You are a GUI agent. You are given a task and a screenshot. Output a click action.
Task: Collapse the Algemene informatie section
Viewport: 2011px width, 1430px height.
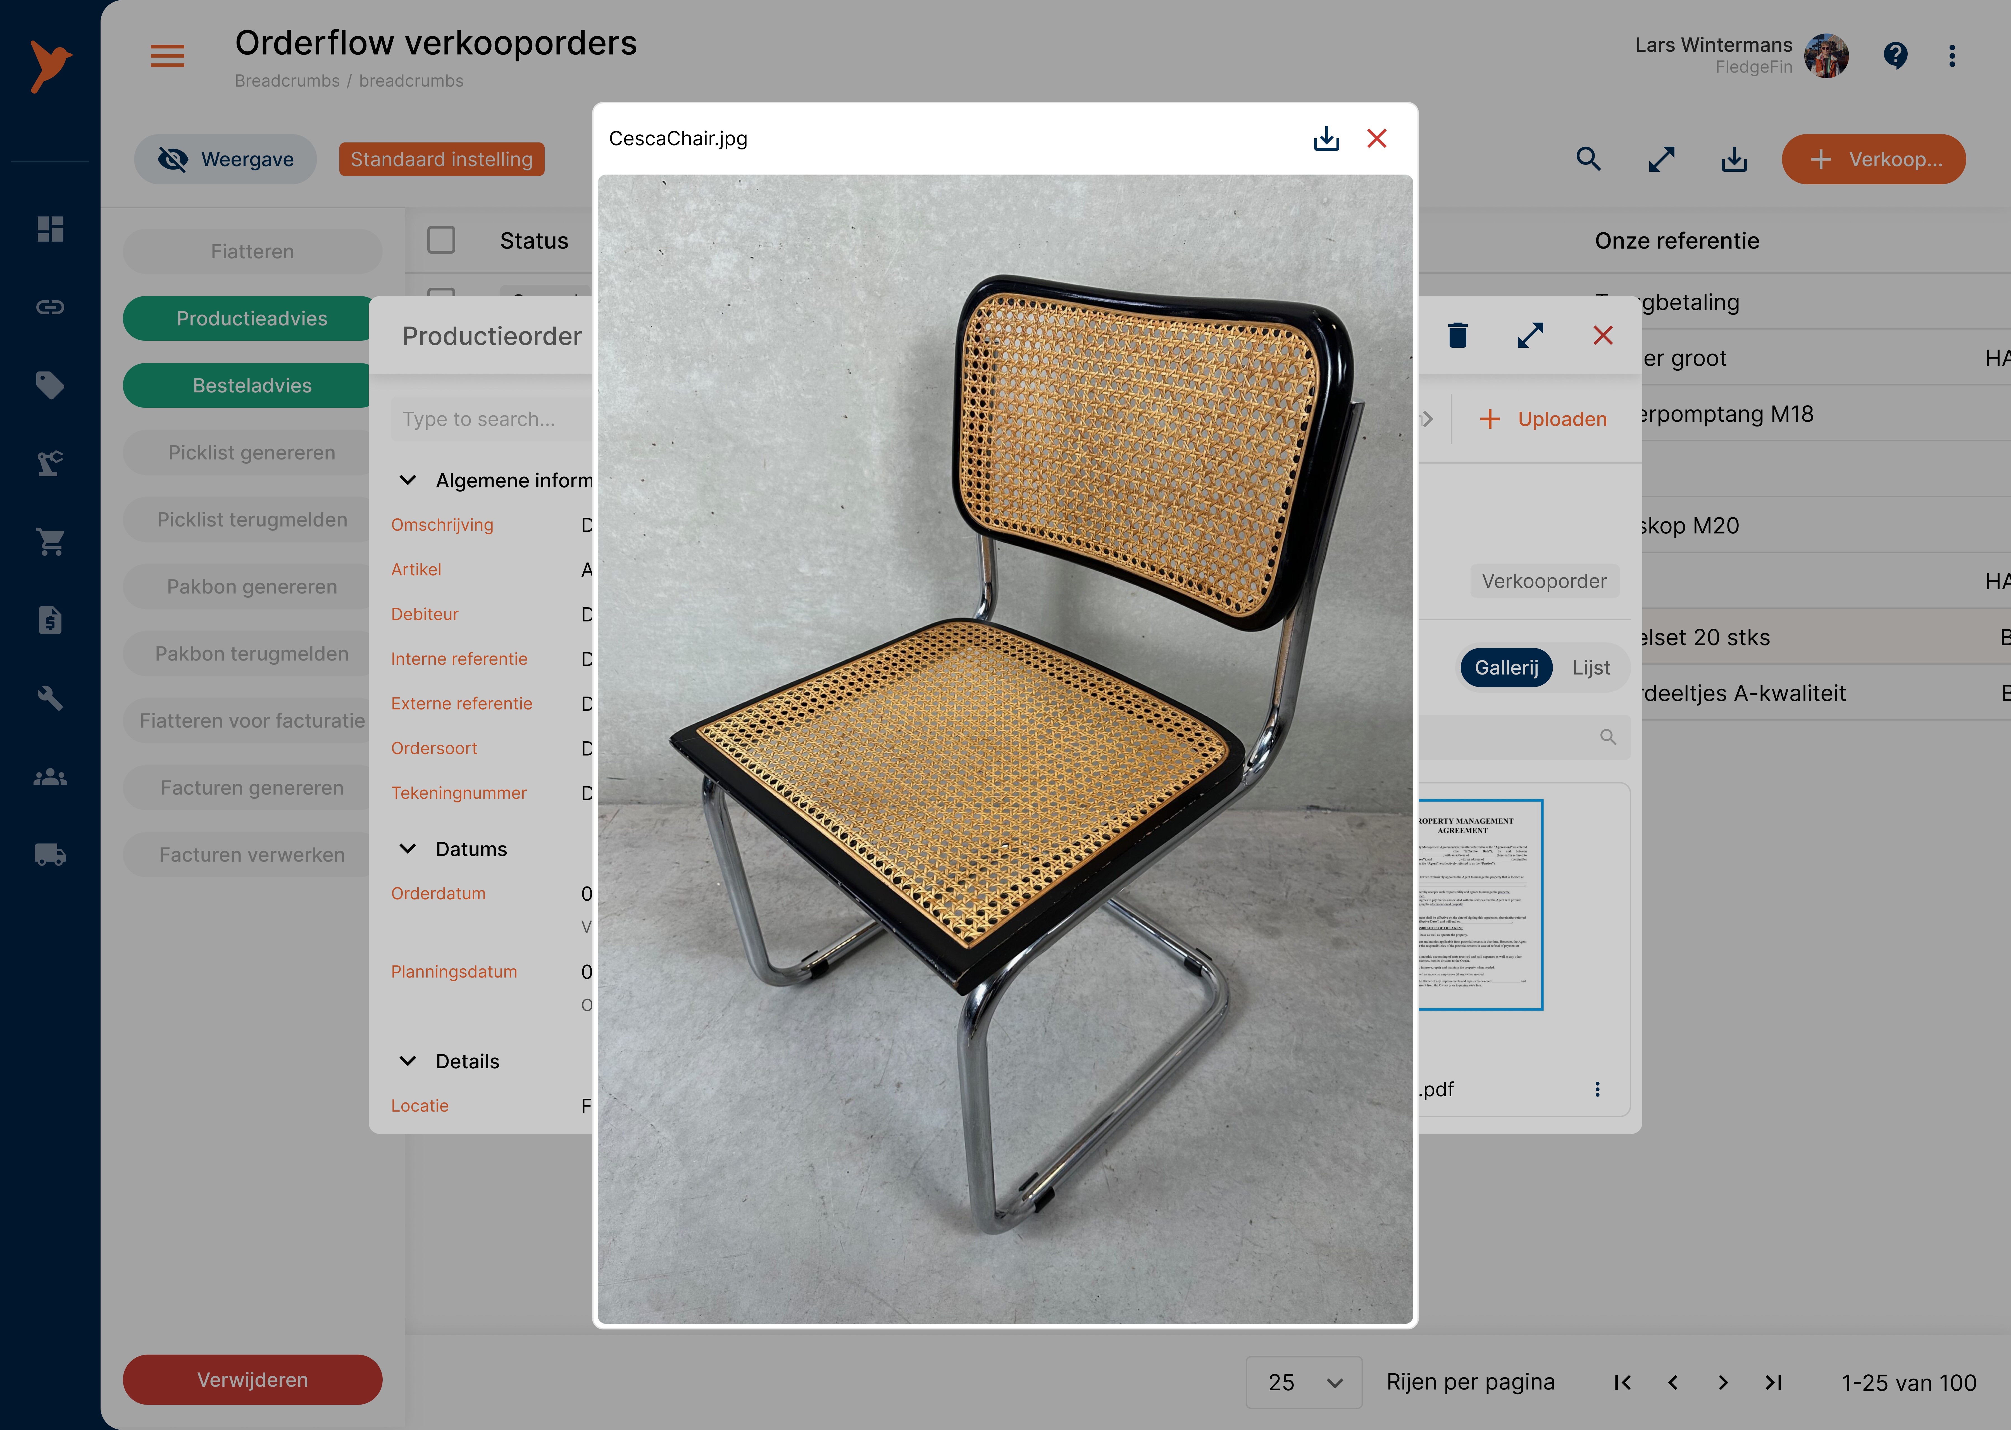[x=408, y=480]
